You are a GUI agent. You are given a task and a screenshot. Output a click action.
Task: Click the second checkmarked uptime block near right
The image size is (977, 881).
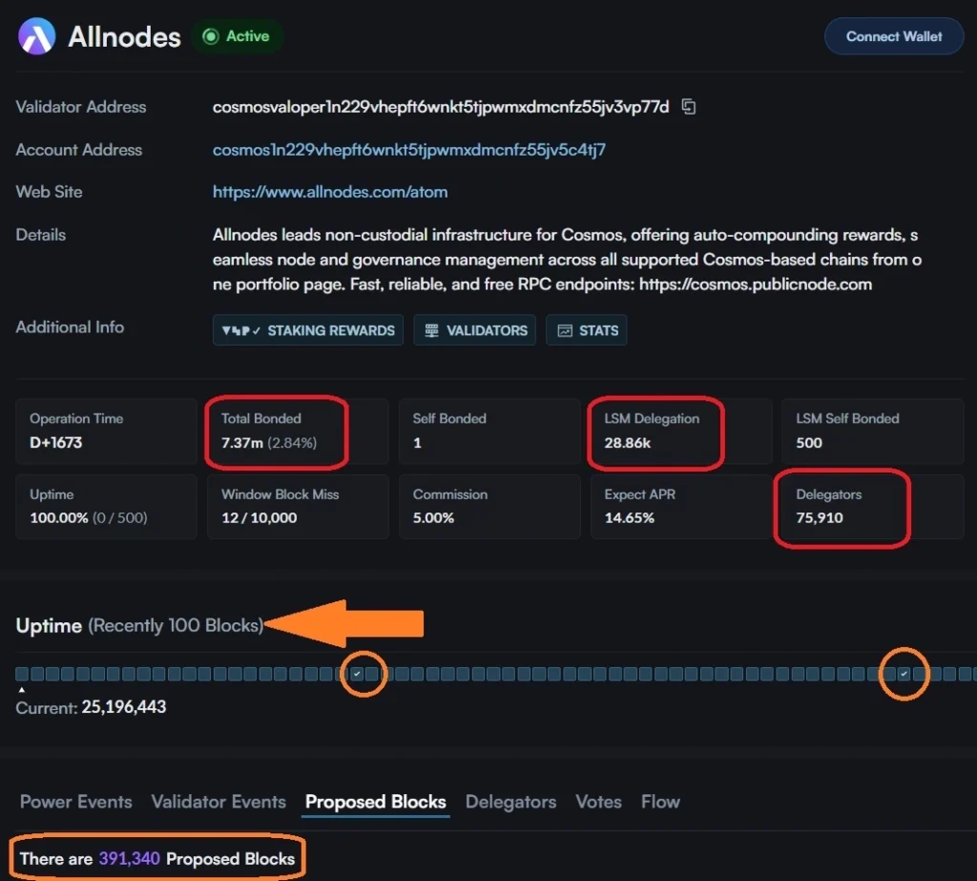coord(904,674)
